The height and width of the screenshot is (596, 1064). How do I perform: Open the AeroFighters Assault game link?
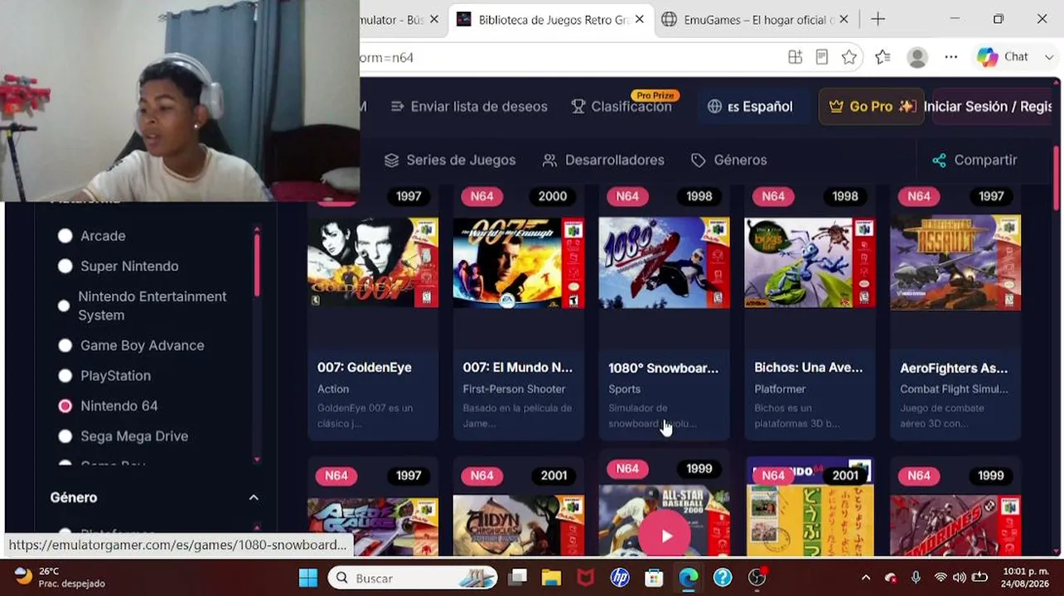[954, 368]
